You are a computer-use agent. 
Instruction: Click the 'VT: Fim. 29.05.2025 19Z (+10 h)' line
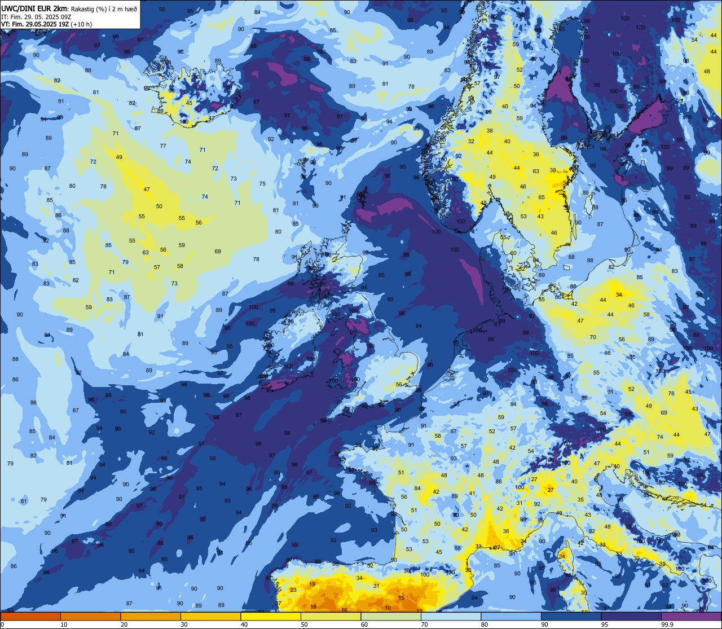[47, 24]
